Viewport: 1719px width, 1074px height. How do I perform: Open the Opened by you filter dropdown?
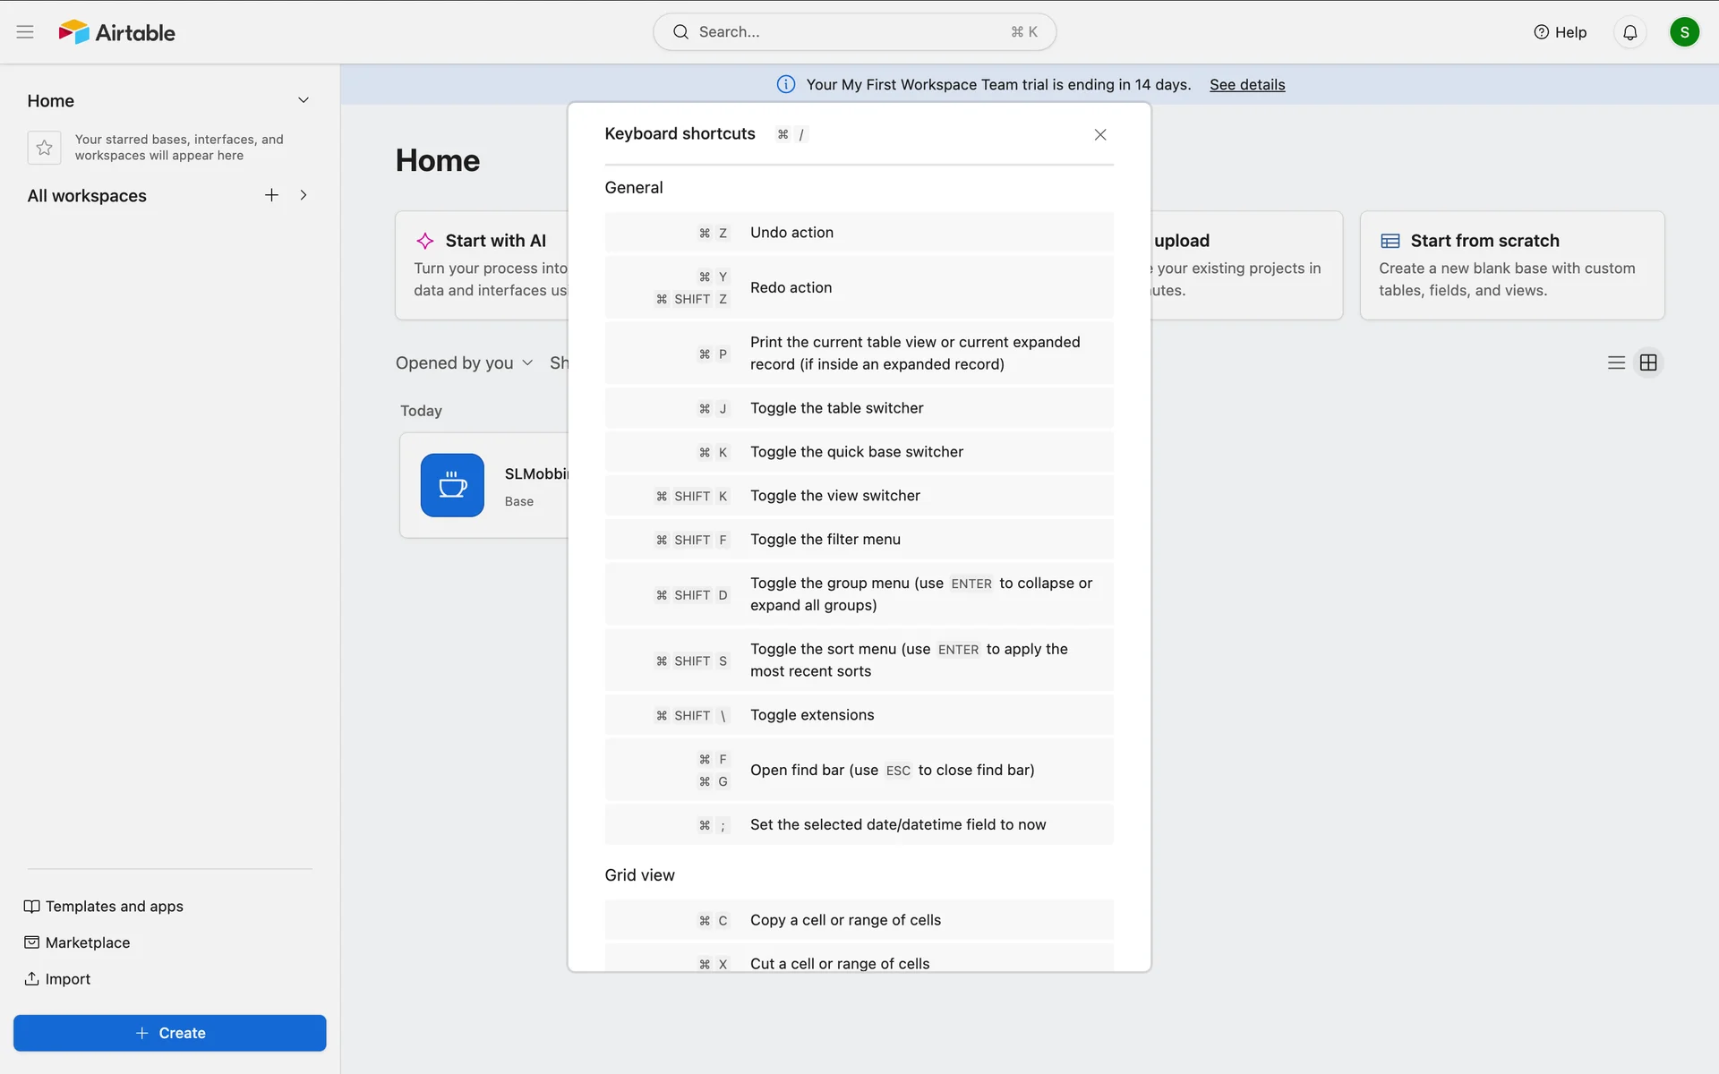point(464,362)
